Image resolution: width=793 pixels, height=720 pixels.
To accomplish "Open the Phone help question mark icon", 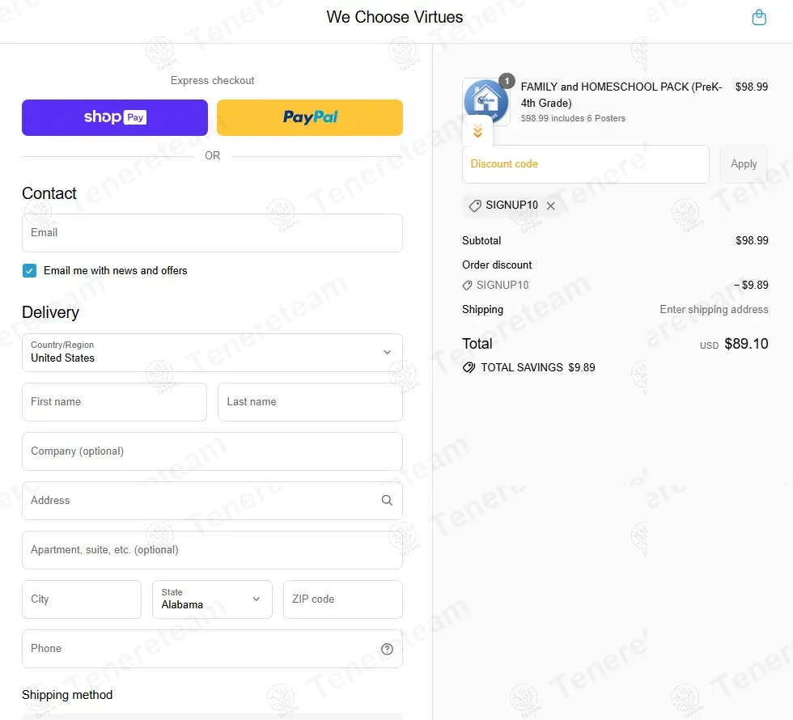I will click(x=387, y=649).
